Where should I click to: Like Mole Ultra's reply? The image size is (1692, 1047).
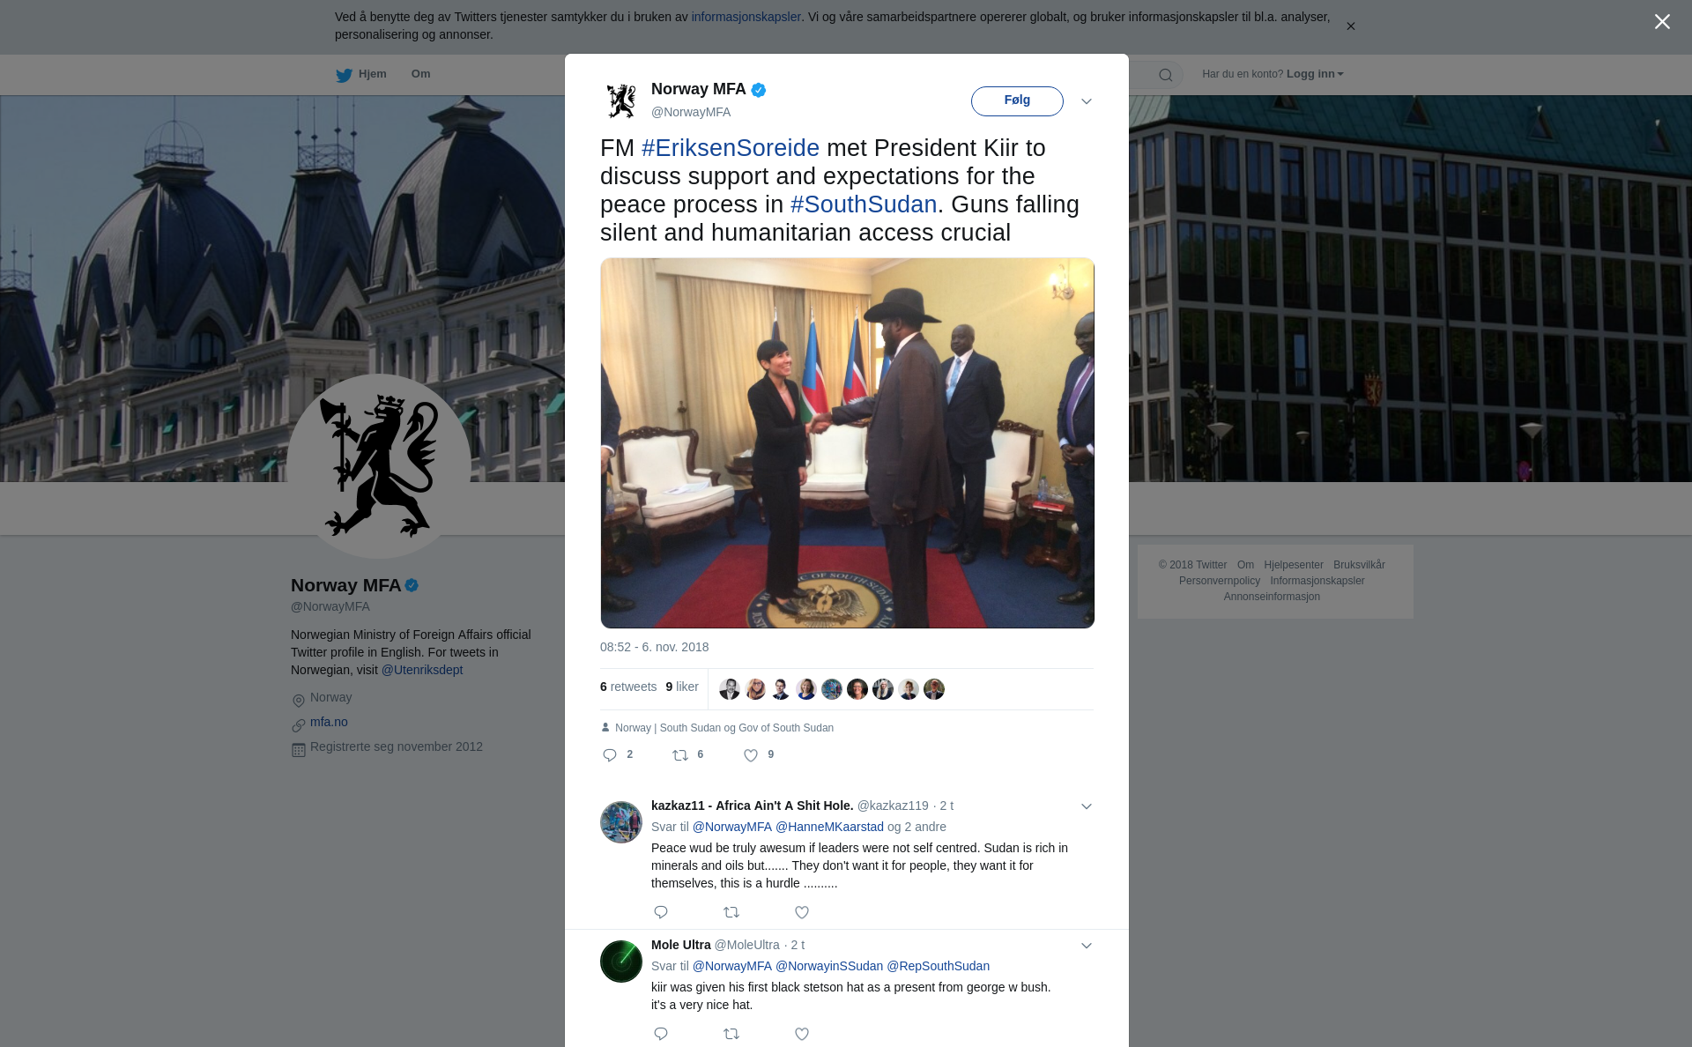pyautogui.click(x=802, y=1034)
